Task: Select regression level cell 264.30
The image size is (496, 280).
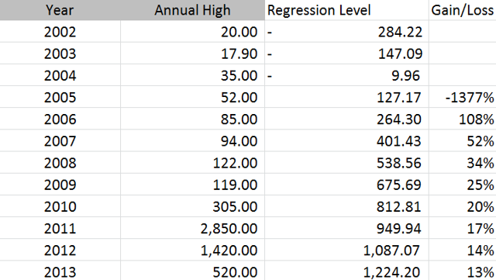Action: coord(346,119)
